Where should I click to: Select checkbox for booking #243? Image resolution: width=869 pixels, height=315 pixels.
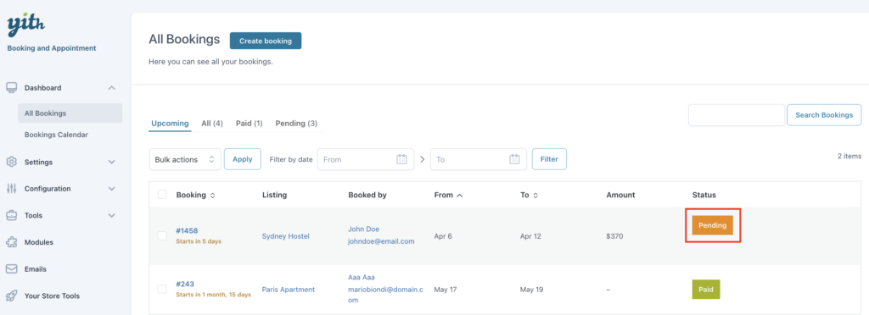coord(162,289)
